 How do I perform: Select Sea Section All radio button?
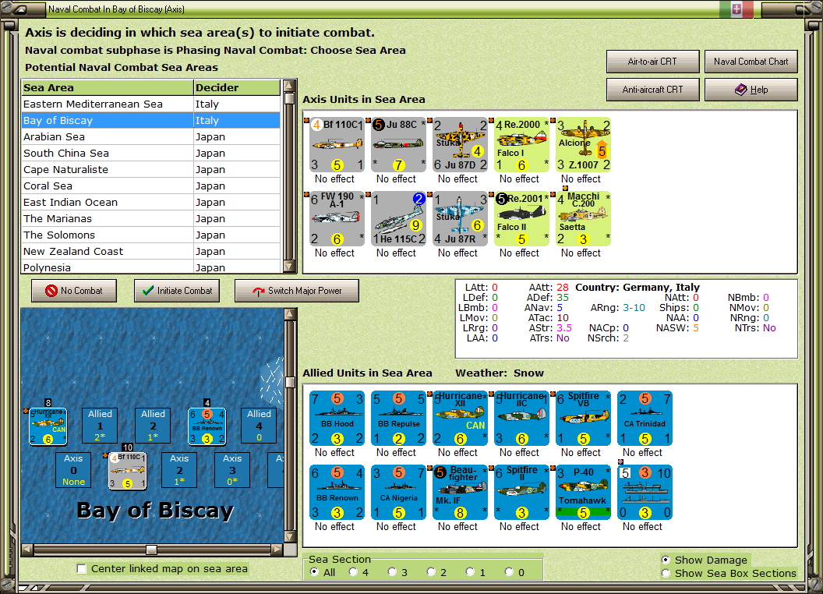314,572
